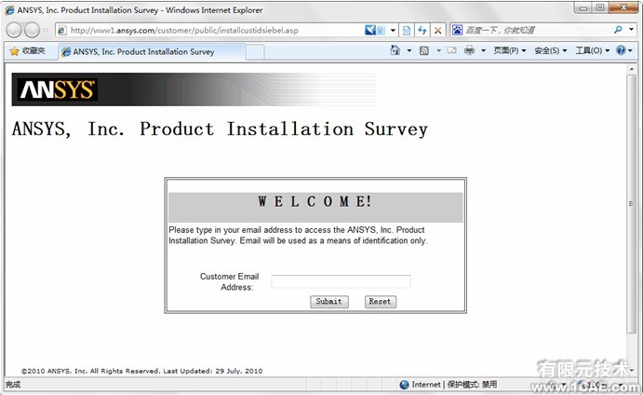Screen dimensions: 643x395
Task: Click the Product Installation Survey page heading
Action: pos(220,129)
